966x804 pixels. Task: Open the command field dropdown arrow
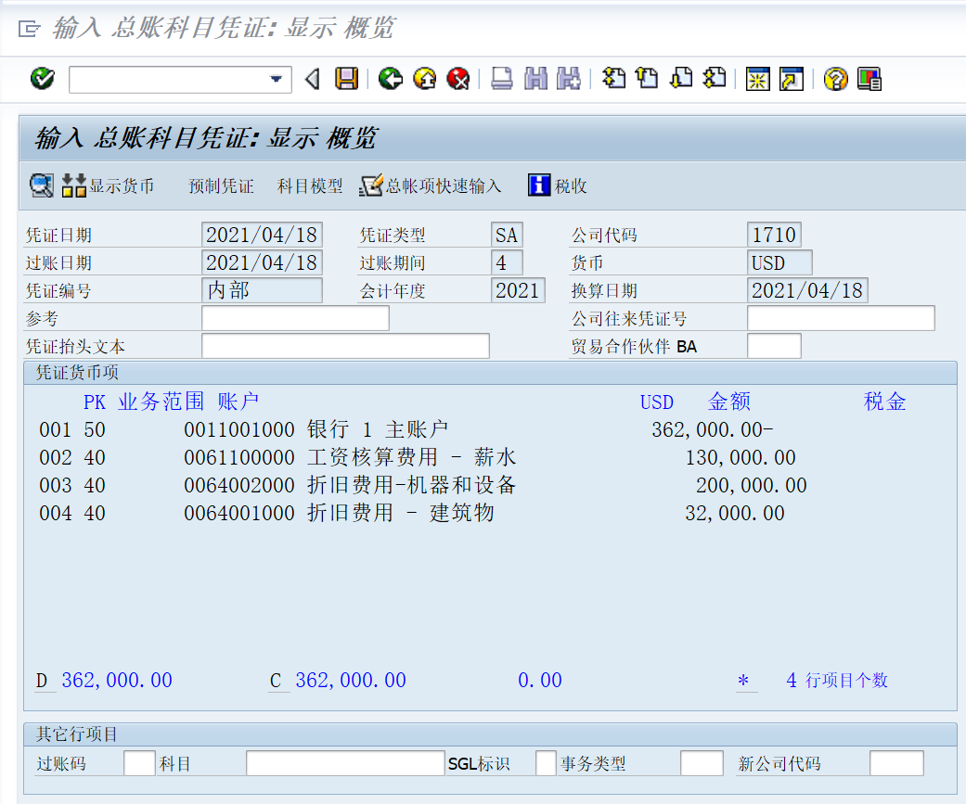(276, 80)
